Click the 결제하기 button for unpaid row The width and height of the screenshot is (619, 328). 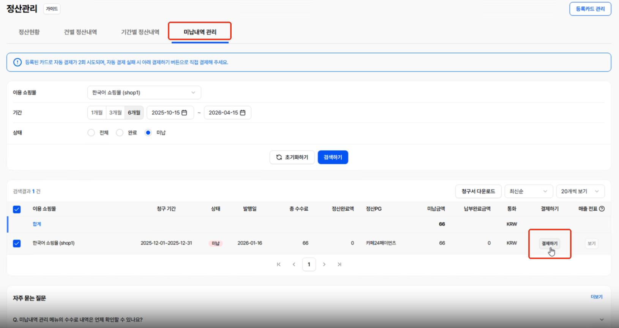point(550,243)
